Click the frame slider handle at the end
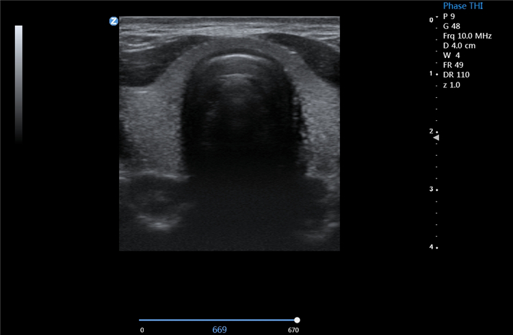Screen dimensions: 513x335 pyautogui.click(x=297, y=320)
